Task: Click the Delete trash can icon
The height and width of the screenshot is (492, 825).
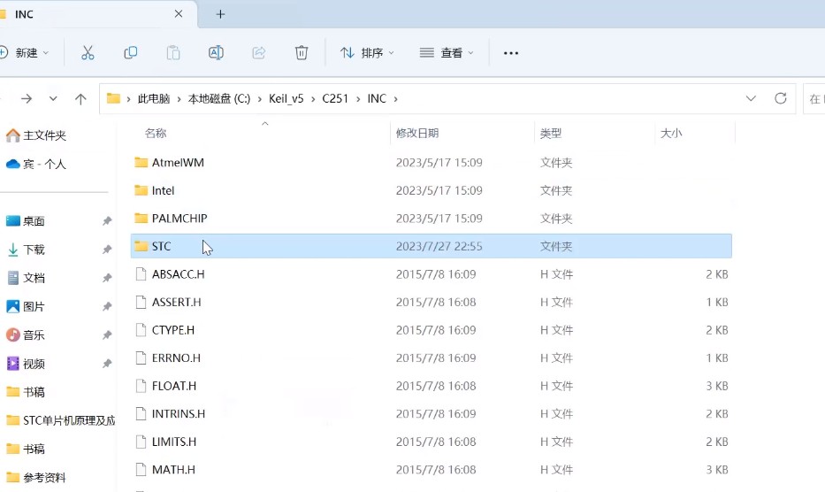Action: click(301, 53)
